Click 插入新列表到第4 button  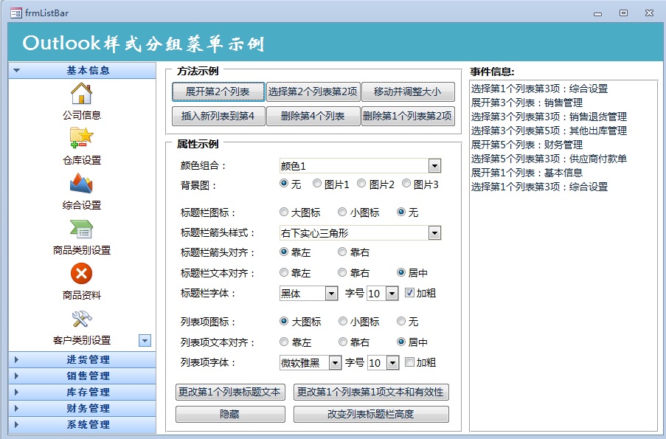tap(218, 116)
